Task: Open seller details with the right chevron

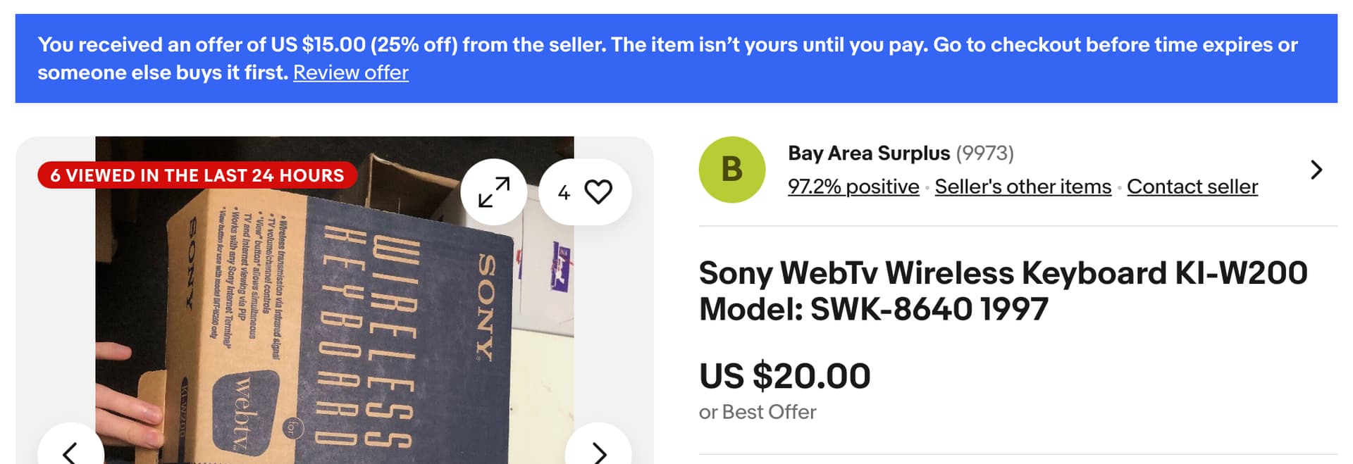Action: click(x=1316, y=170)
